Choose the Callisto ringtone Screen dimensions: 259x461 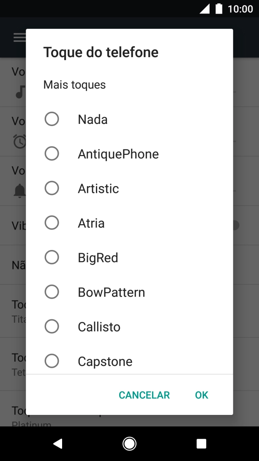coord(52,326)
